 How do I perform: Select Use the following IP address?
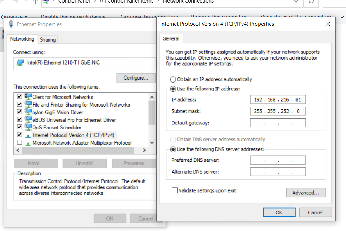[173, 89]
